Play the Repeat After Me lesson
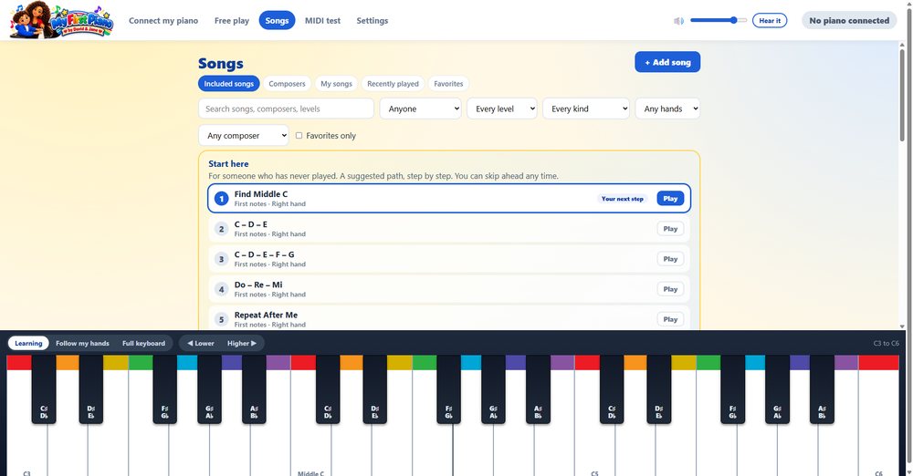 click(670, 319)
